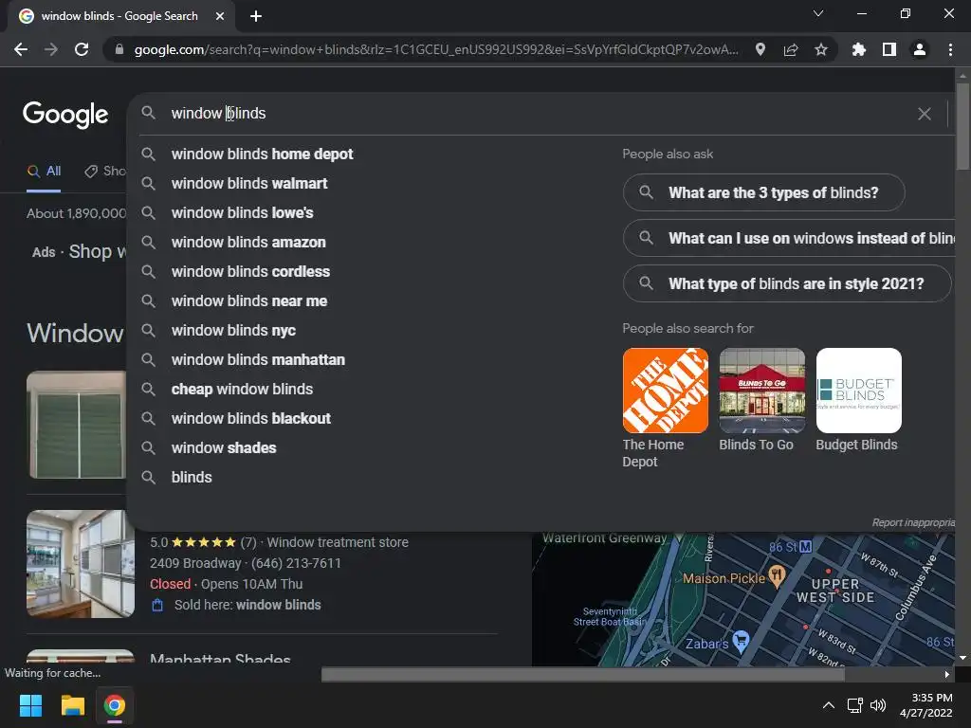Select suggestion window blinds near me
This screenshot has width=971, height=728.
coord(249,300)
